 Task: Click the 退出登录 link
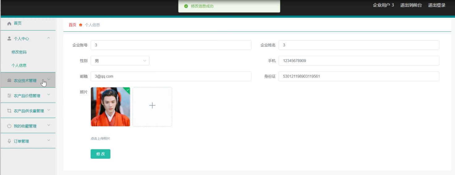point(436,5)
